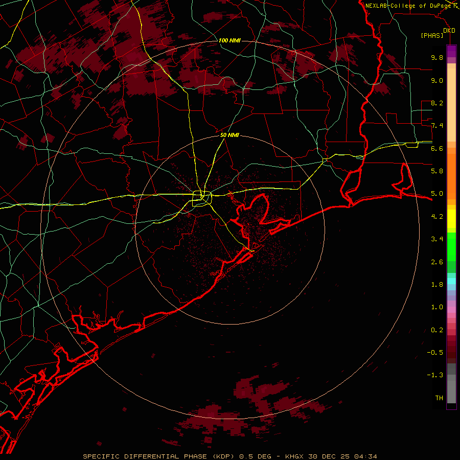Click the KHGX station identifier in footer
This screenshot has height=460, width=460.
point(294,456)
